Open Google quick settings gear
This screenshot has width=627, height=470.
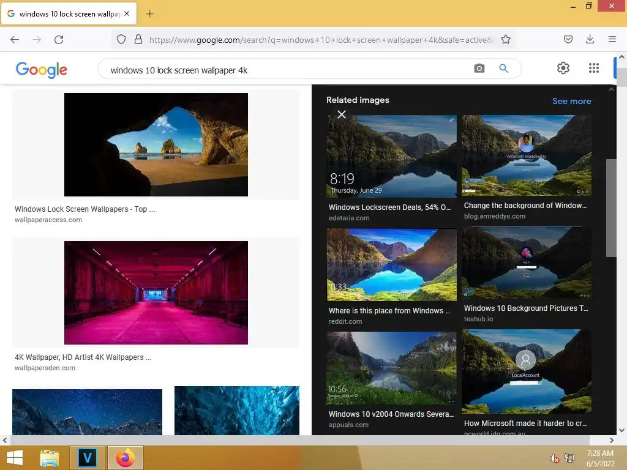pos(563,68)
